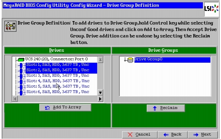Click the green enclosure icon for UCS 240
This screenshot has width=221, height=139.
pos(21,60)
